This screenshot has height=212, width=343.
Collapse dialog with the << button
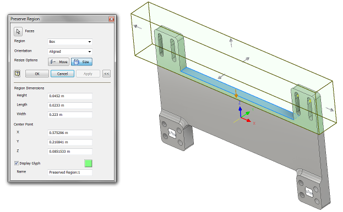pos(106,74)
